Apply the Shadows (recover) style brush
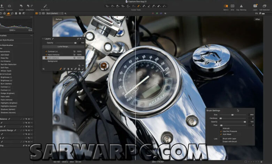The height and width of the screenshot is (164, 272). [x=8, y=112]
